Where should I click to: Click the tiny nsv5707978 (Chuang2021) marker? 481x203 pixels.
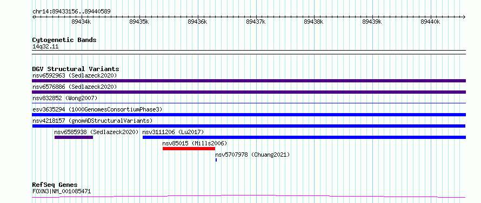point(216,160)
